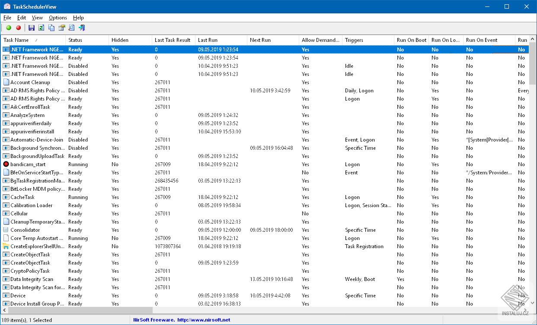Enable the selected task via green toolbar icon
537x325 pixels.
[8, 27]
